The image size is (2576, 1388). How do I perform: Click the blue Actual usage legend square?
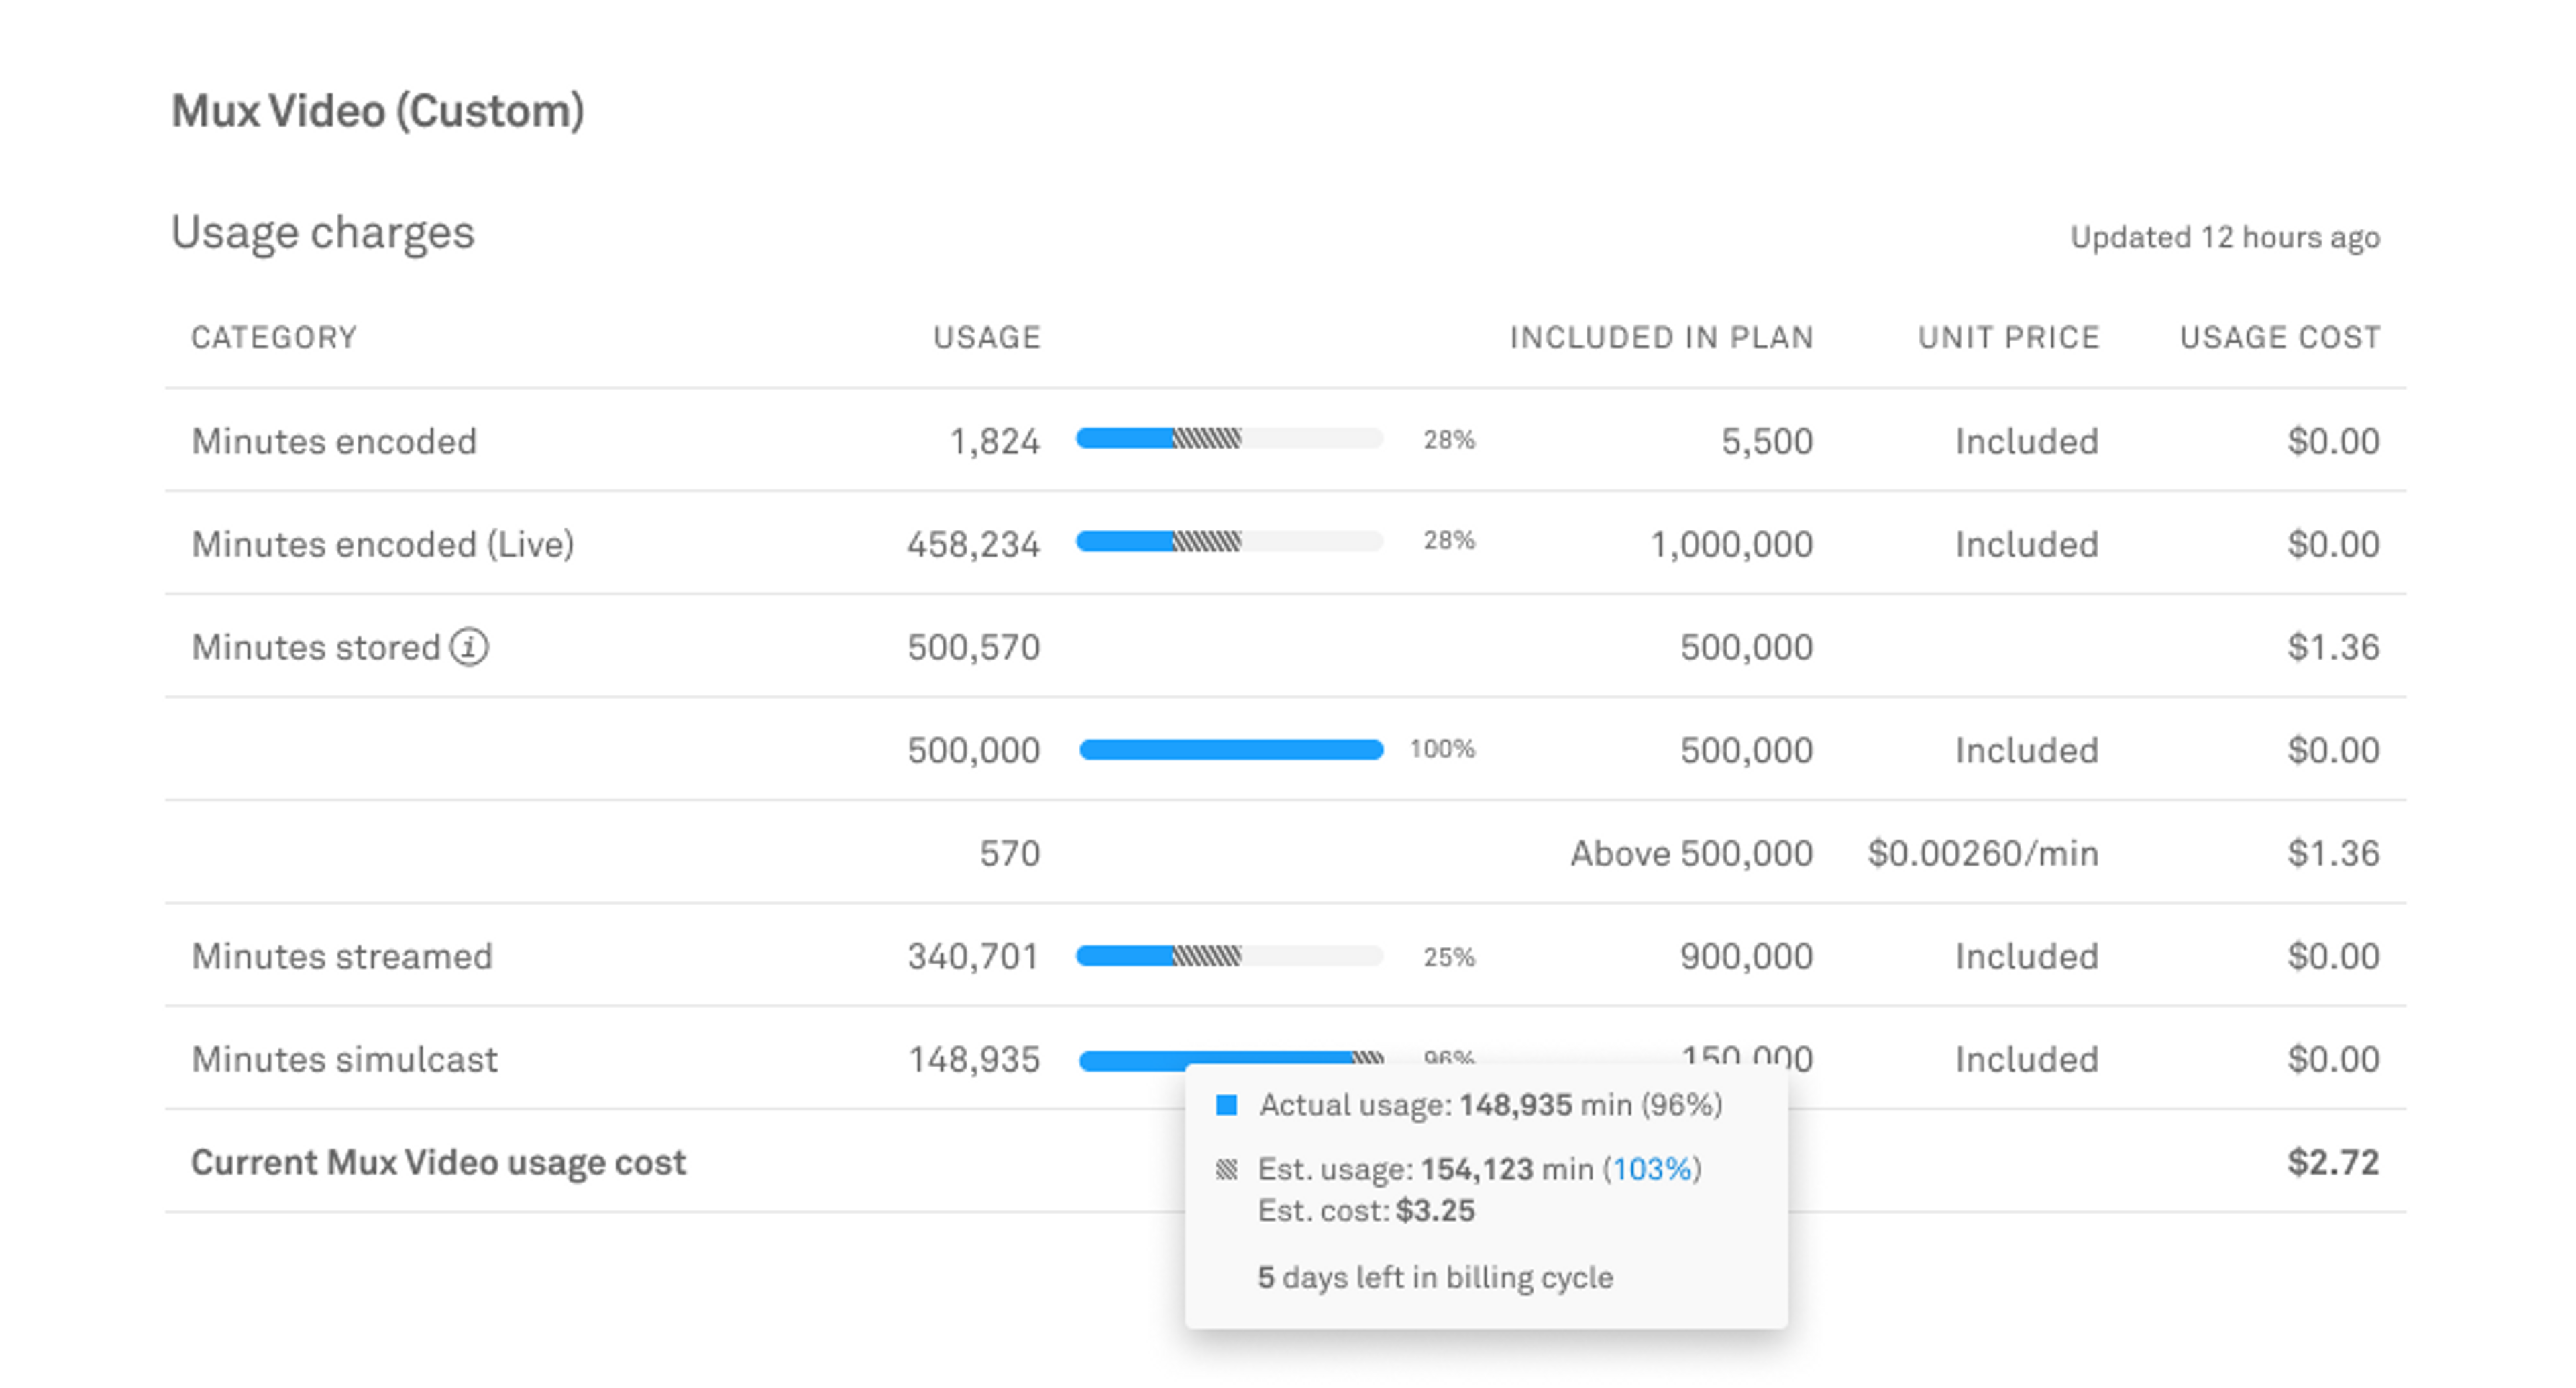[1226, 1104]
